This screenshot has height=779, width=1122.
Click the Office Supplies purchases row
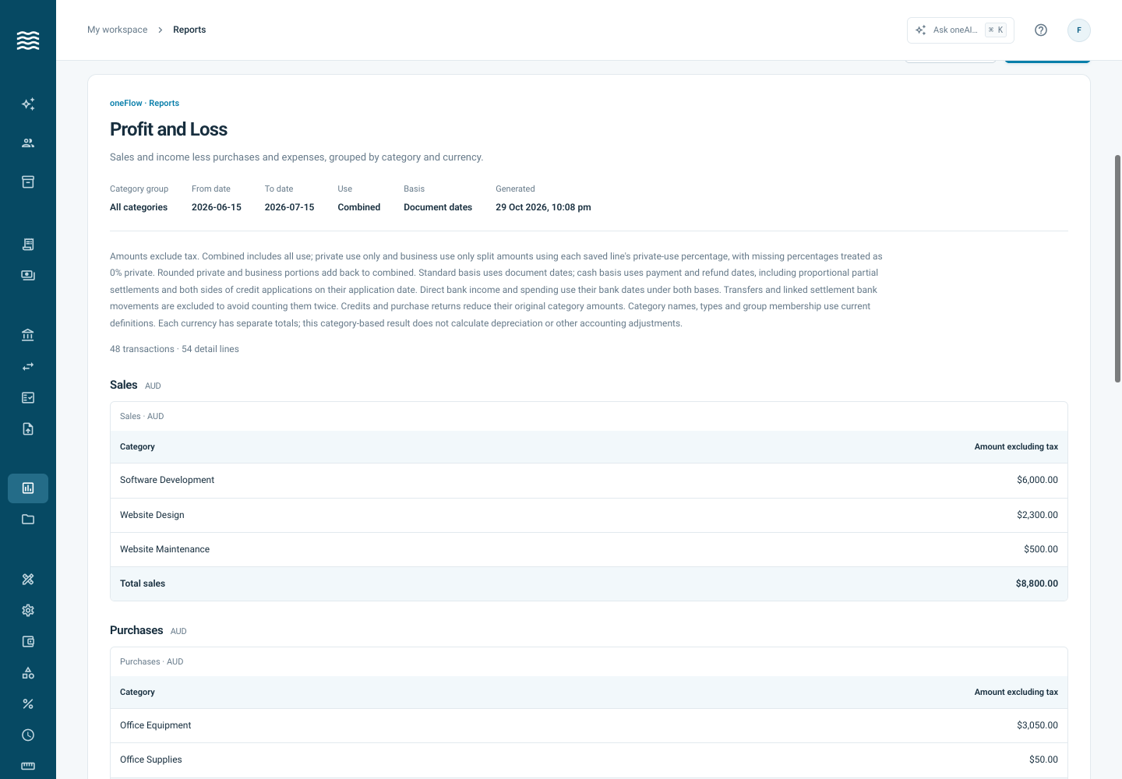pos(589,760)
